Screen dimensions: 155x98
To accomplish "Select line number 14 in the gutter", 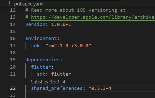I will (x=13, y=24).
